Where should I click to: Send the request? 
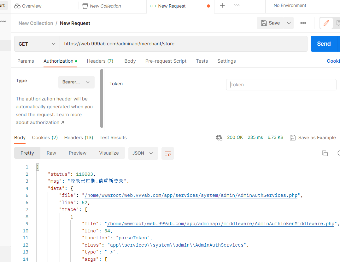click(324, 44)
